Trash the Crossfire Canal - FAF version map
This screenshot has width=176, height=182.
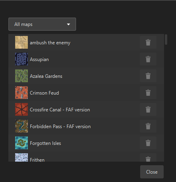(148, 109)
